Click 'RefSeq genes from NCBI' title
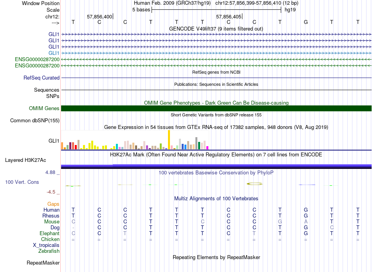This screenshot has height=272, width=372. coord(217,72)
